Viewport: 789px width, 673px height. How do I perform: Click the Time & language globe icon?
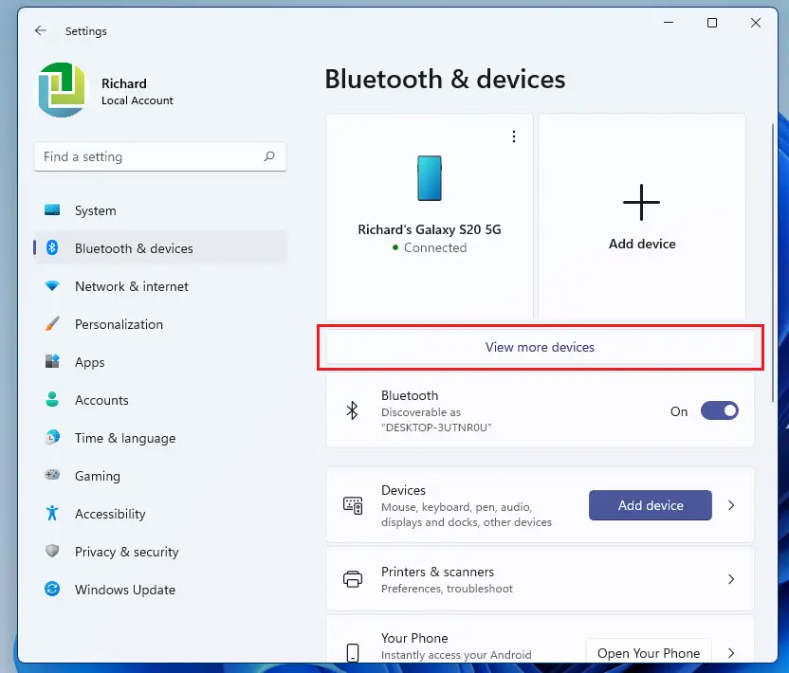52,437
